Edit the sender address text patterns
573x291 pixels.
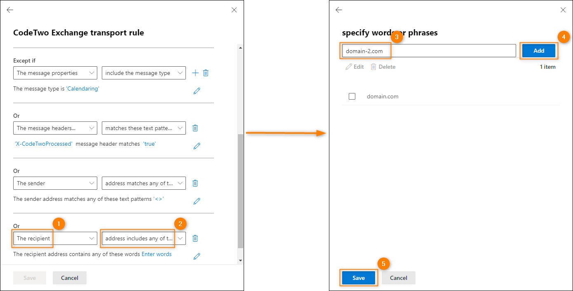pos(197,201)
